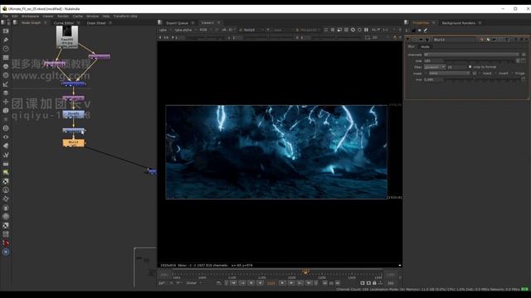Toggle the mask invert checkbox
The image size is (531, 298).
coord(495,74)
